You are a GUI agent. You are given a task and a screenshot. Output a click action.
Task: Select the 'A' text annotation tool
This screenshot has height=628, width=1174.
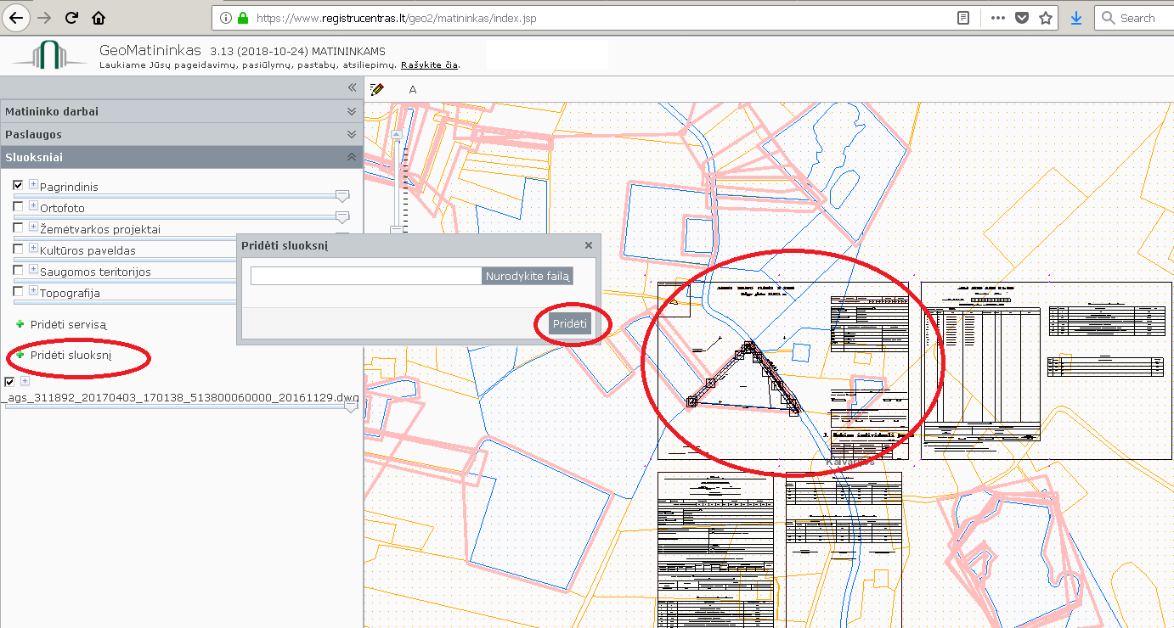413,90
